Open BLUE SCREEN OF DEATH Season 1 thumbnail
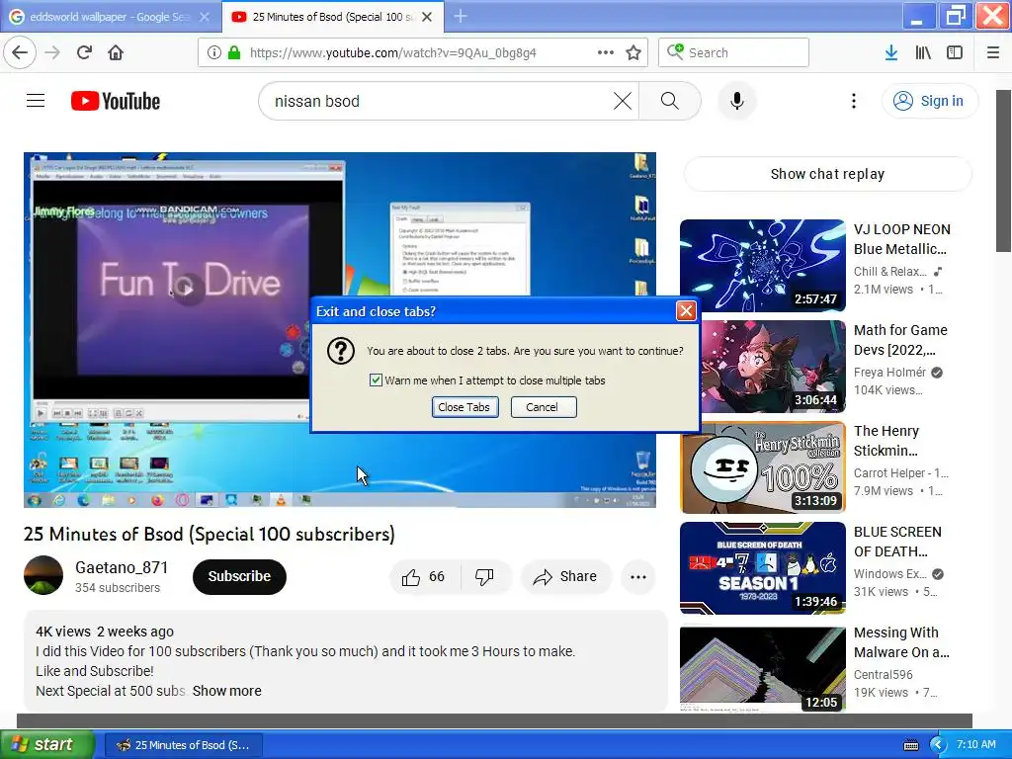The height and width of the screenshot is (759, 1012). 763,568
